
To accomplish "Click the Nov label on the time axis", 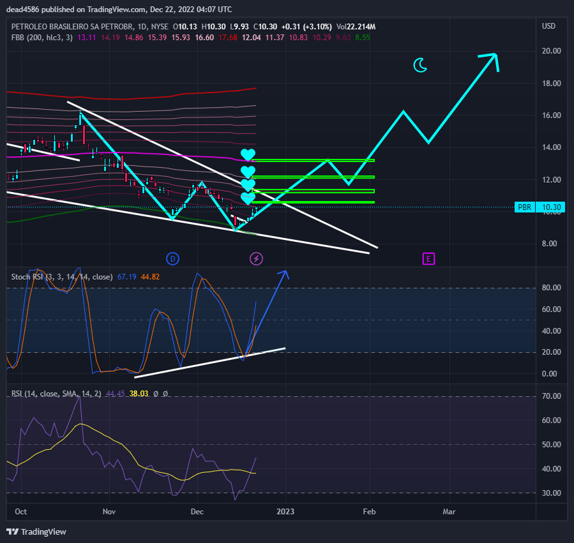I will (109, 512).
